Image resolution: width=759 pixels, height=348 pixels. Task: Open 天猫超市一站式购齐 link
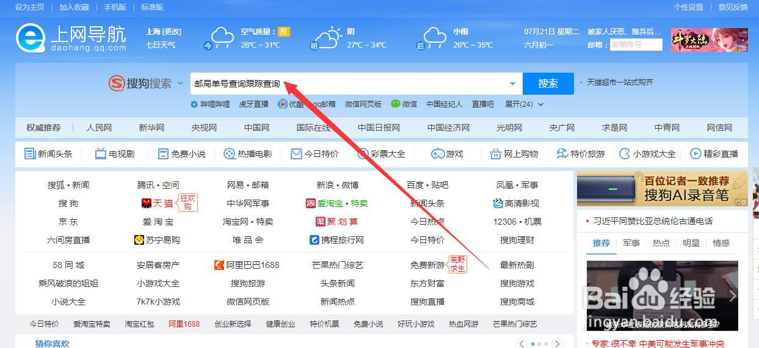tap(620, 82)
